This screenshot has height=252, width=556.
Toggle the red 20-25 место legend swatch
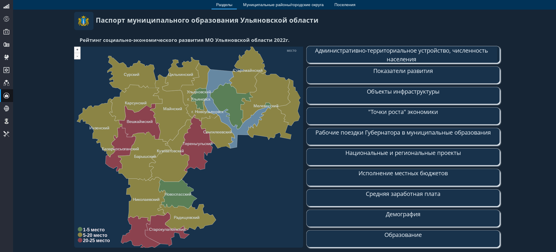[x=80, y=240]
